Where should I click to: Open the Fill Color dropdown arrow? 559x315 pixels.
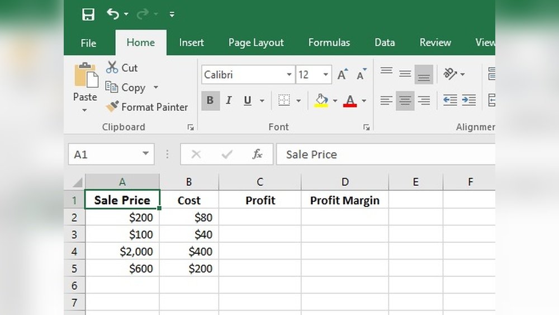click(335, 101)
